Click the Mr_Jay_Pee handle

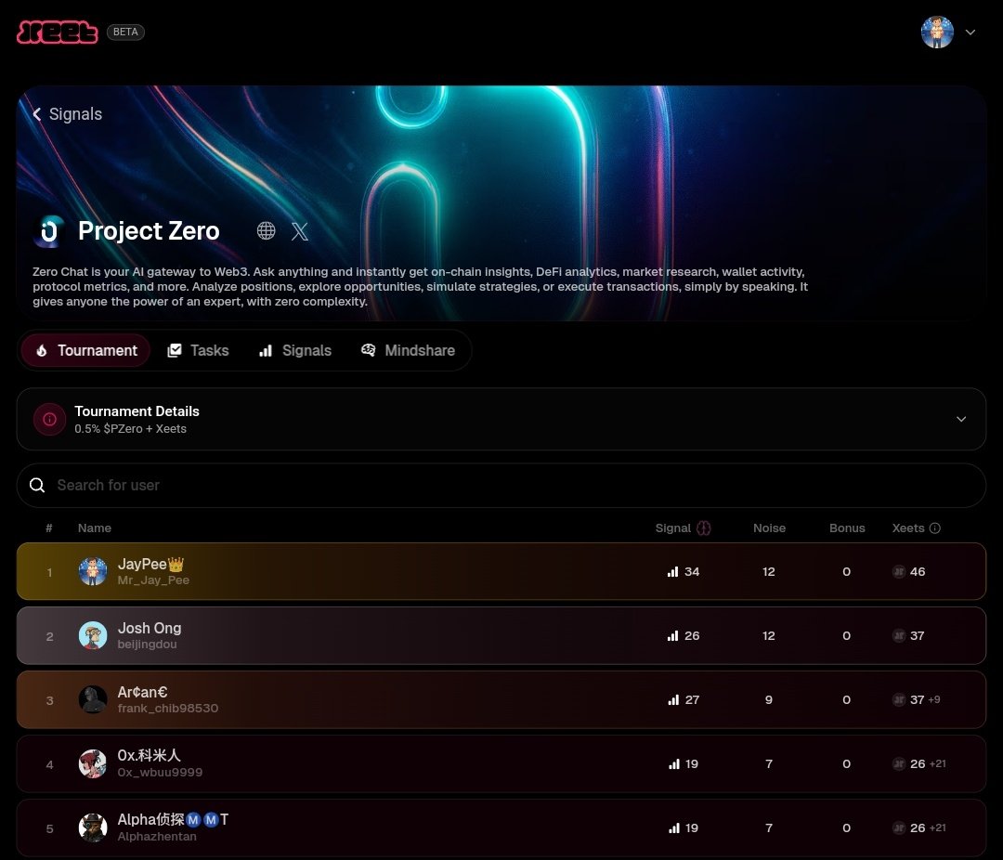[153, 580]
